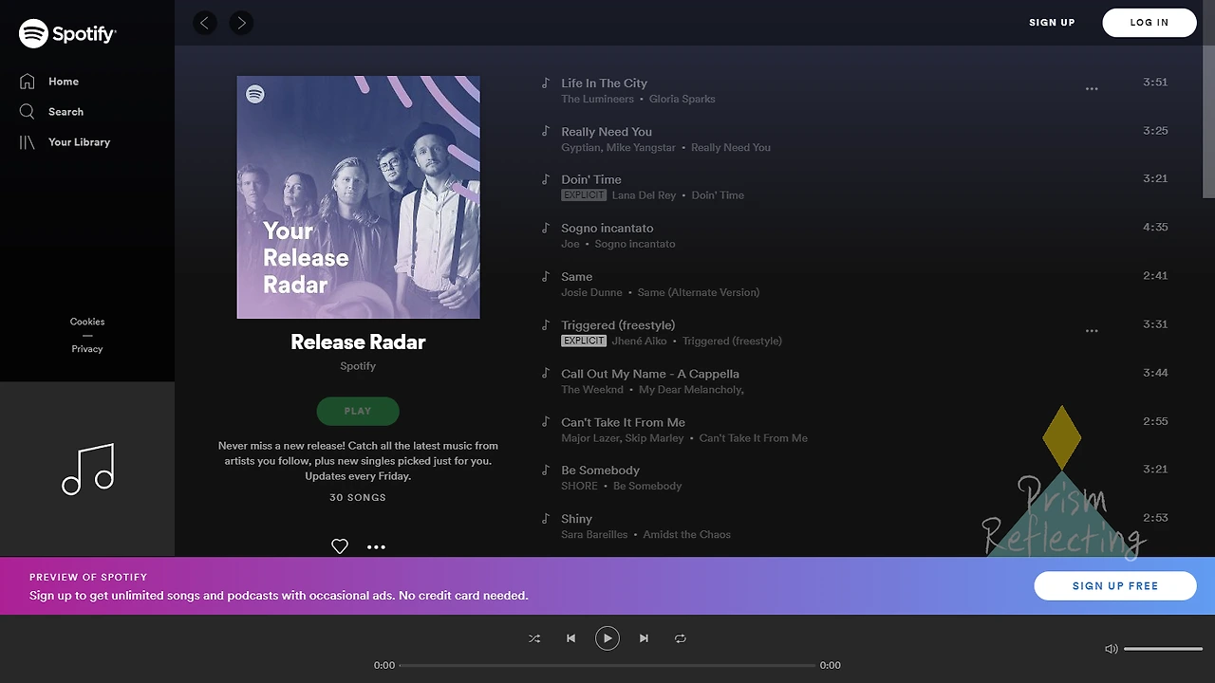Open playlist more options ellipsis below description
Image resolution: width=1215 pixels, height=683 pixels.
pyautogui.click(x=376, y=546)
